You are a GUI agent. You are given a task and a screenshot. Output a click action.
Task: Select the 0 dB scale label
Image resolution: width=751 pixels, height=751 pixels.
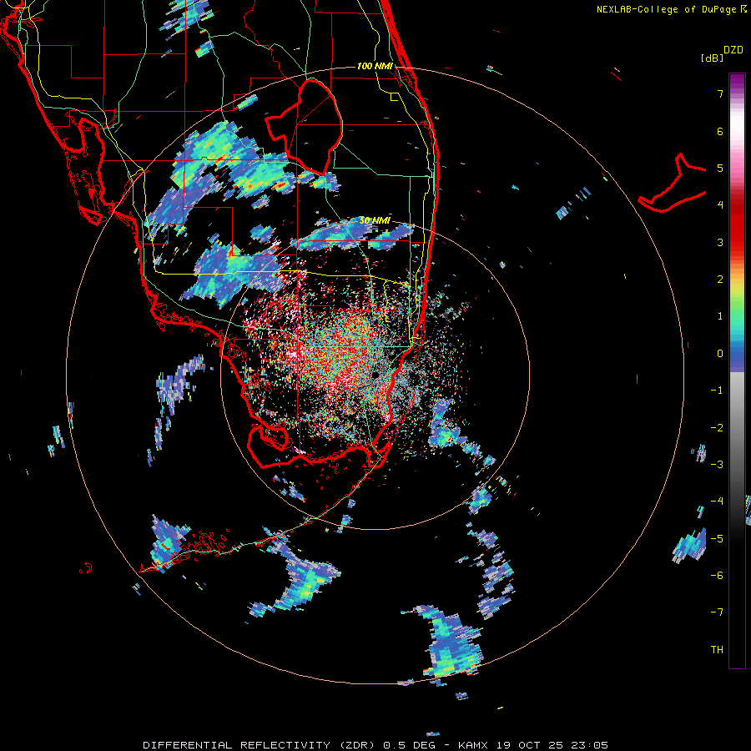click(720, 354)
